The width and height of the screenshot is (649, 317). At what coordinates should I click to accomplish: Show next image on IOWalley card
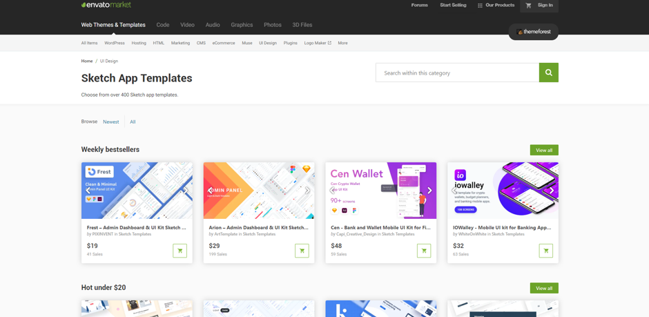pyautogui.click(x=552, y=191)
